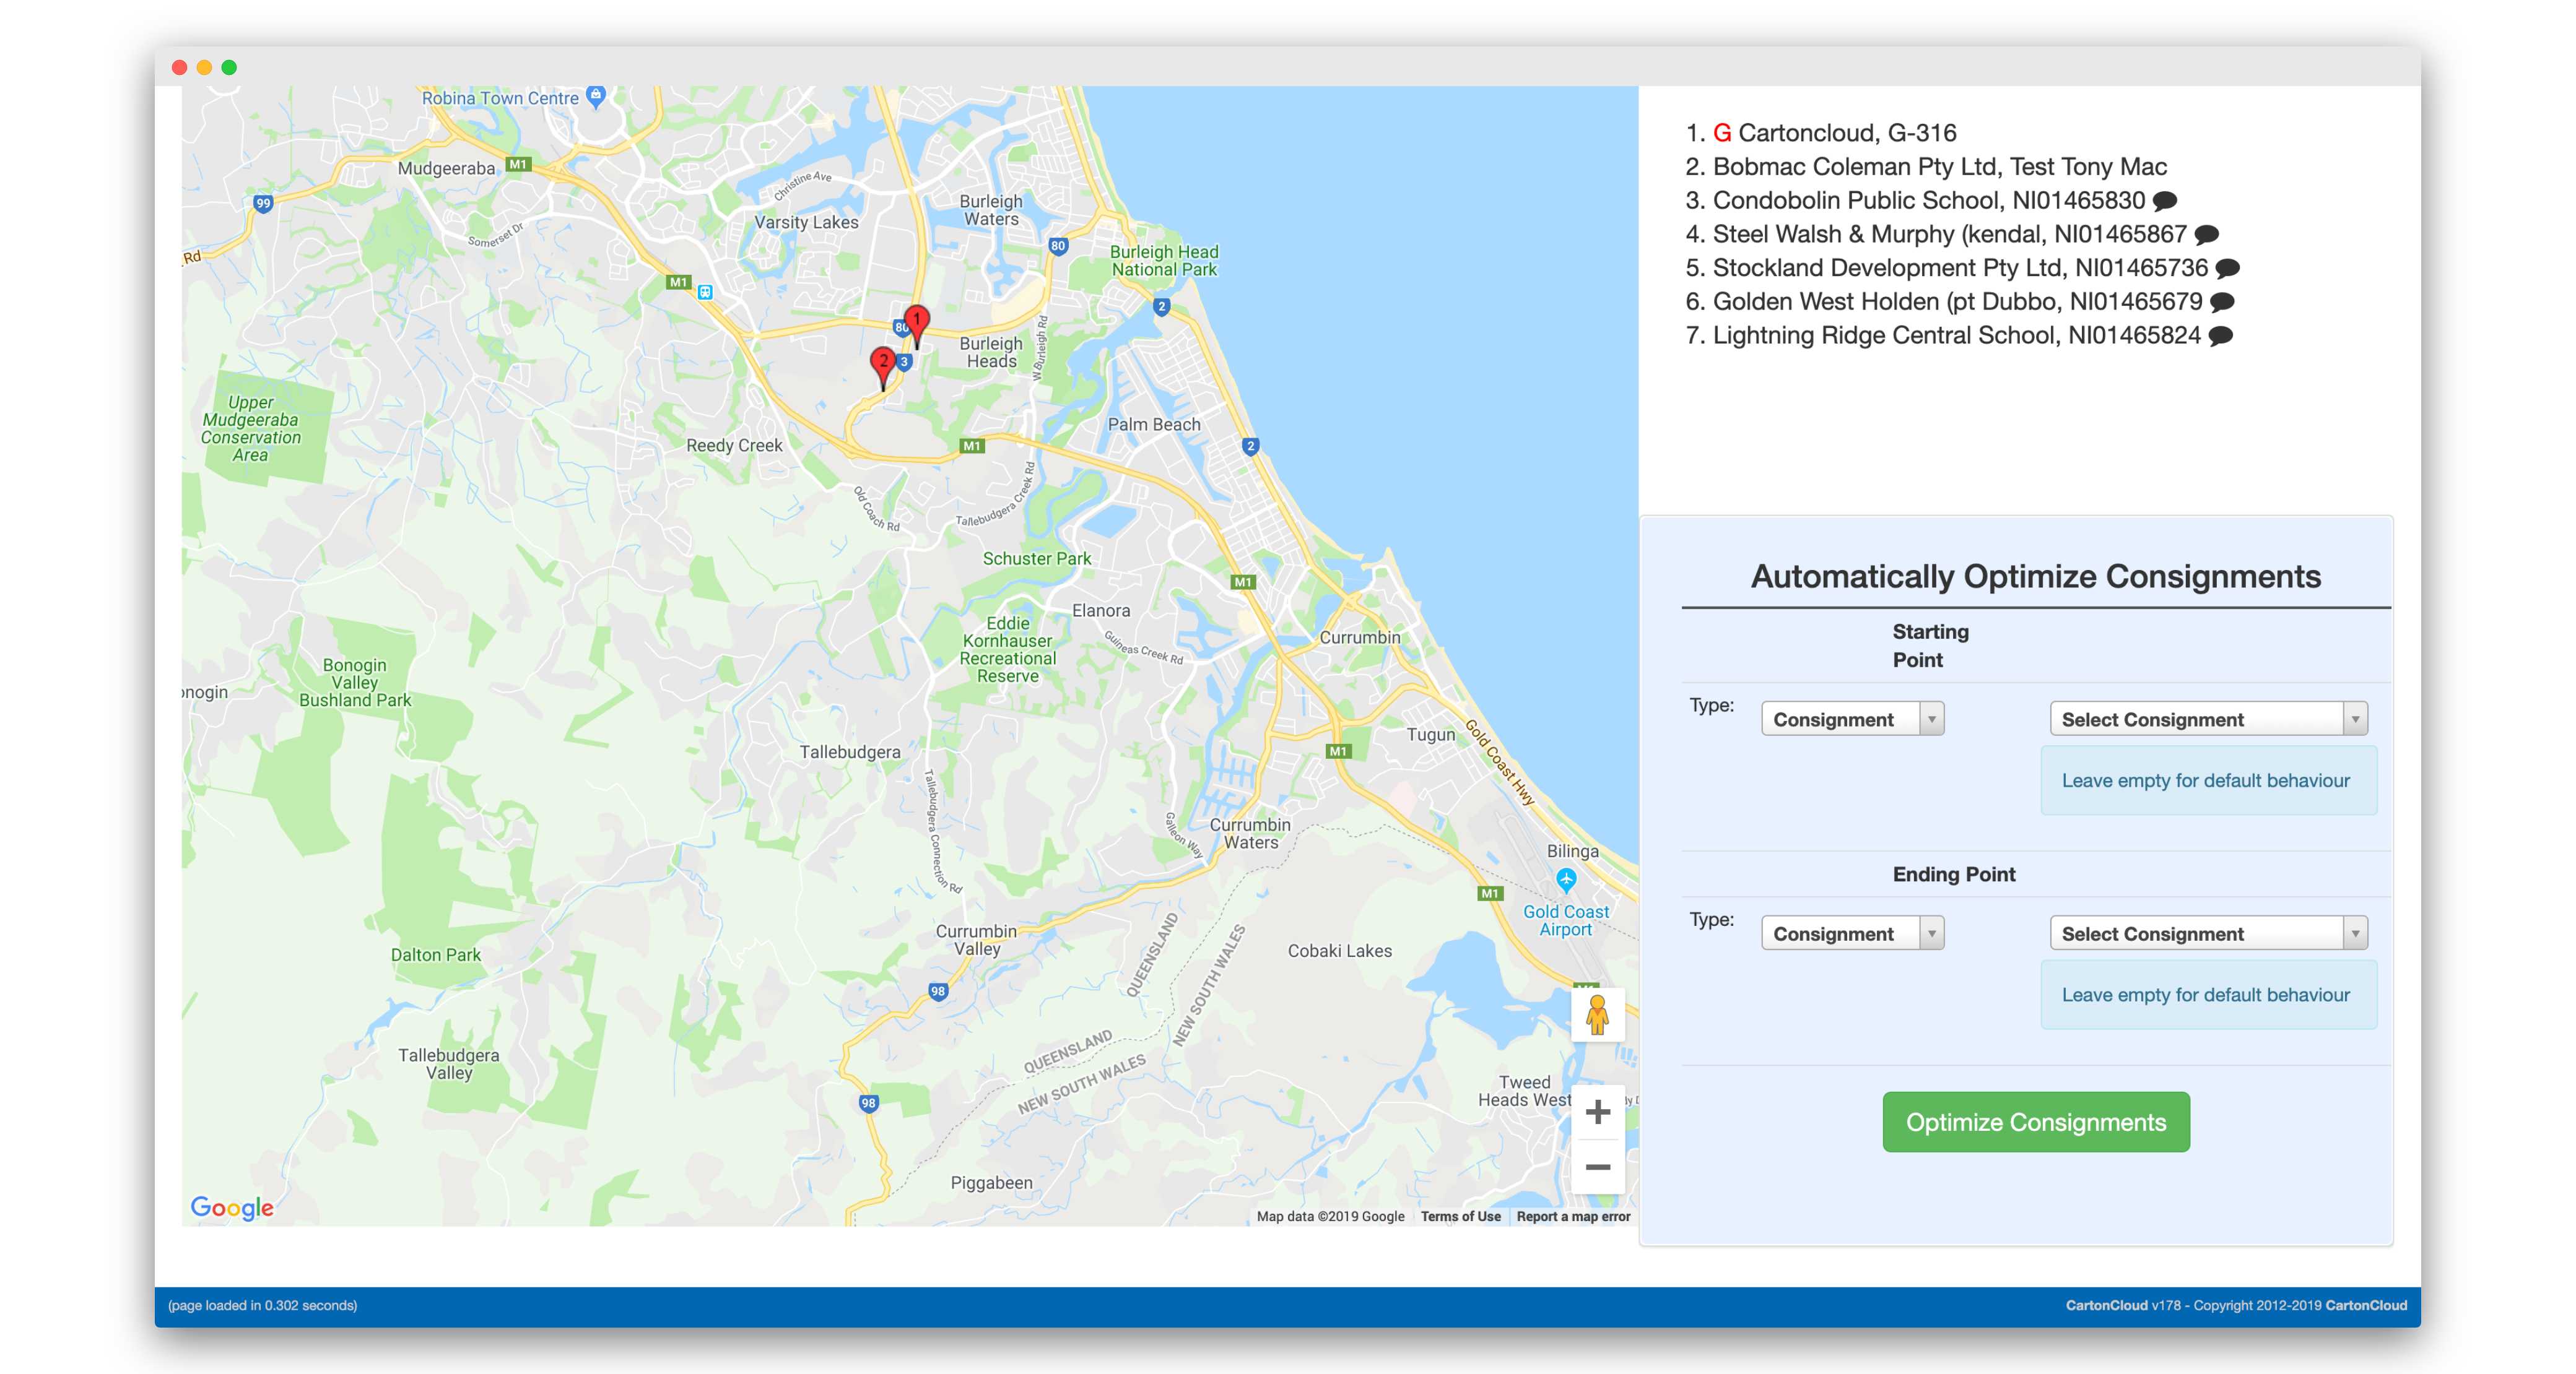Open the Ending Point Type dropdown
The width and height of the screenshot is (2576, 1374).
pos(1852,932)
